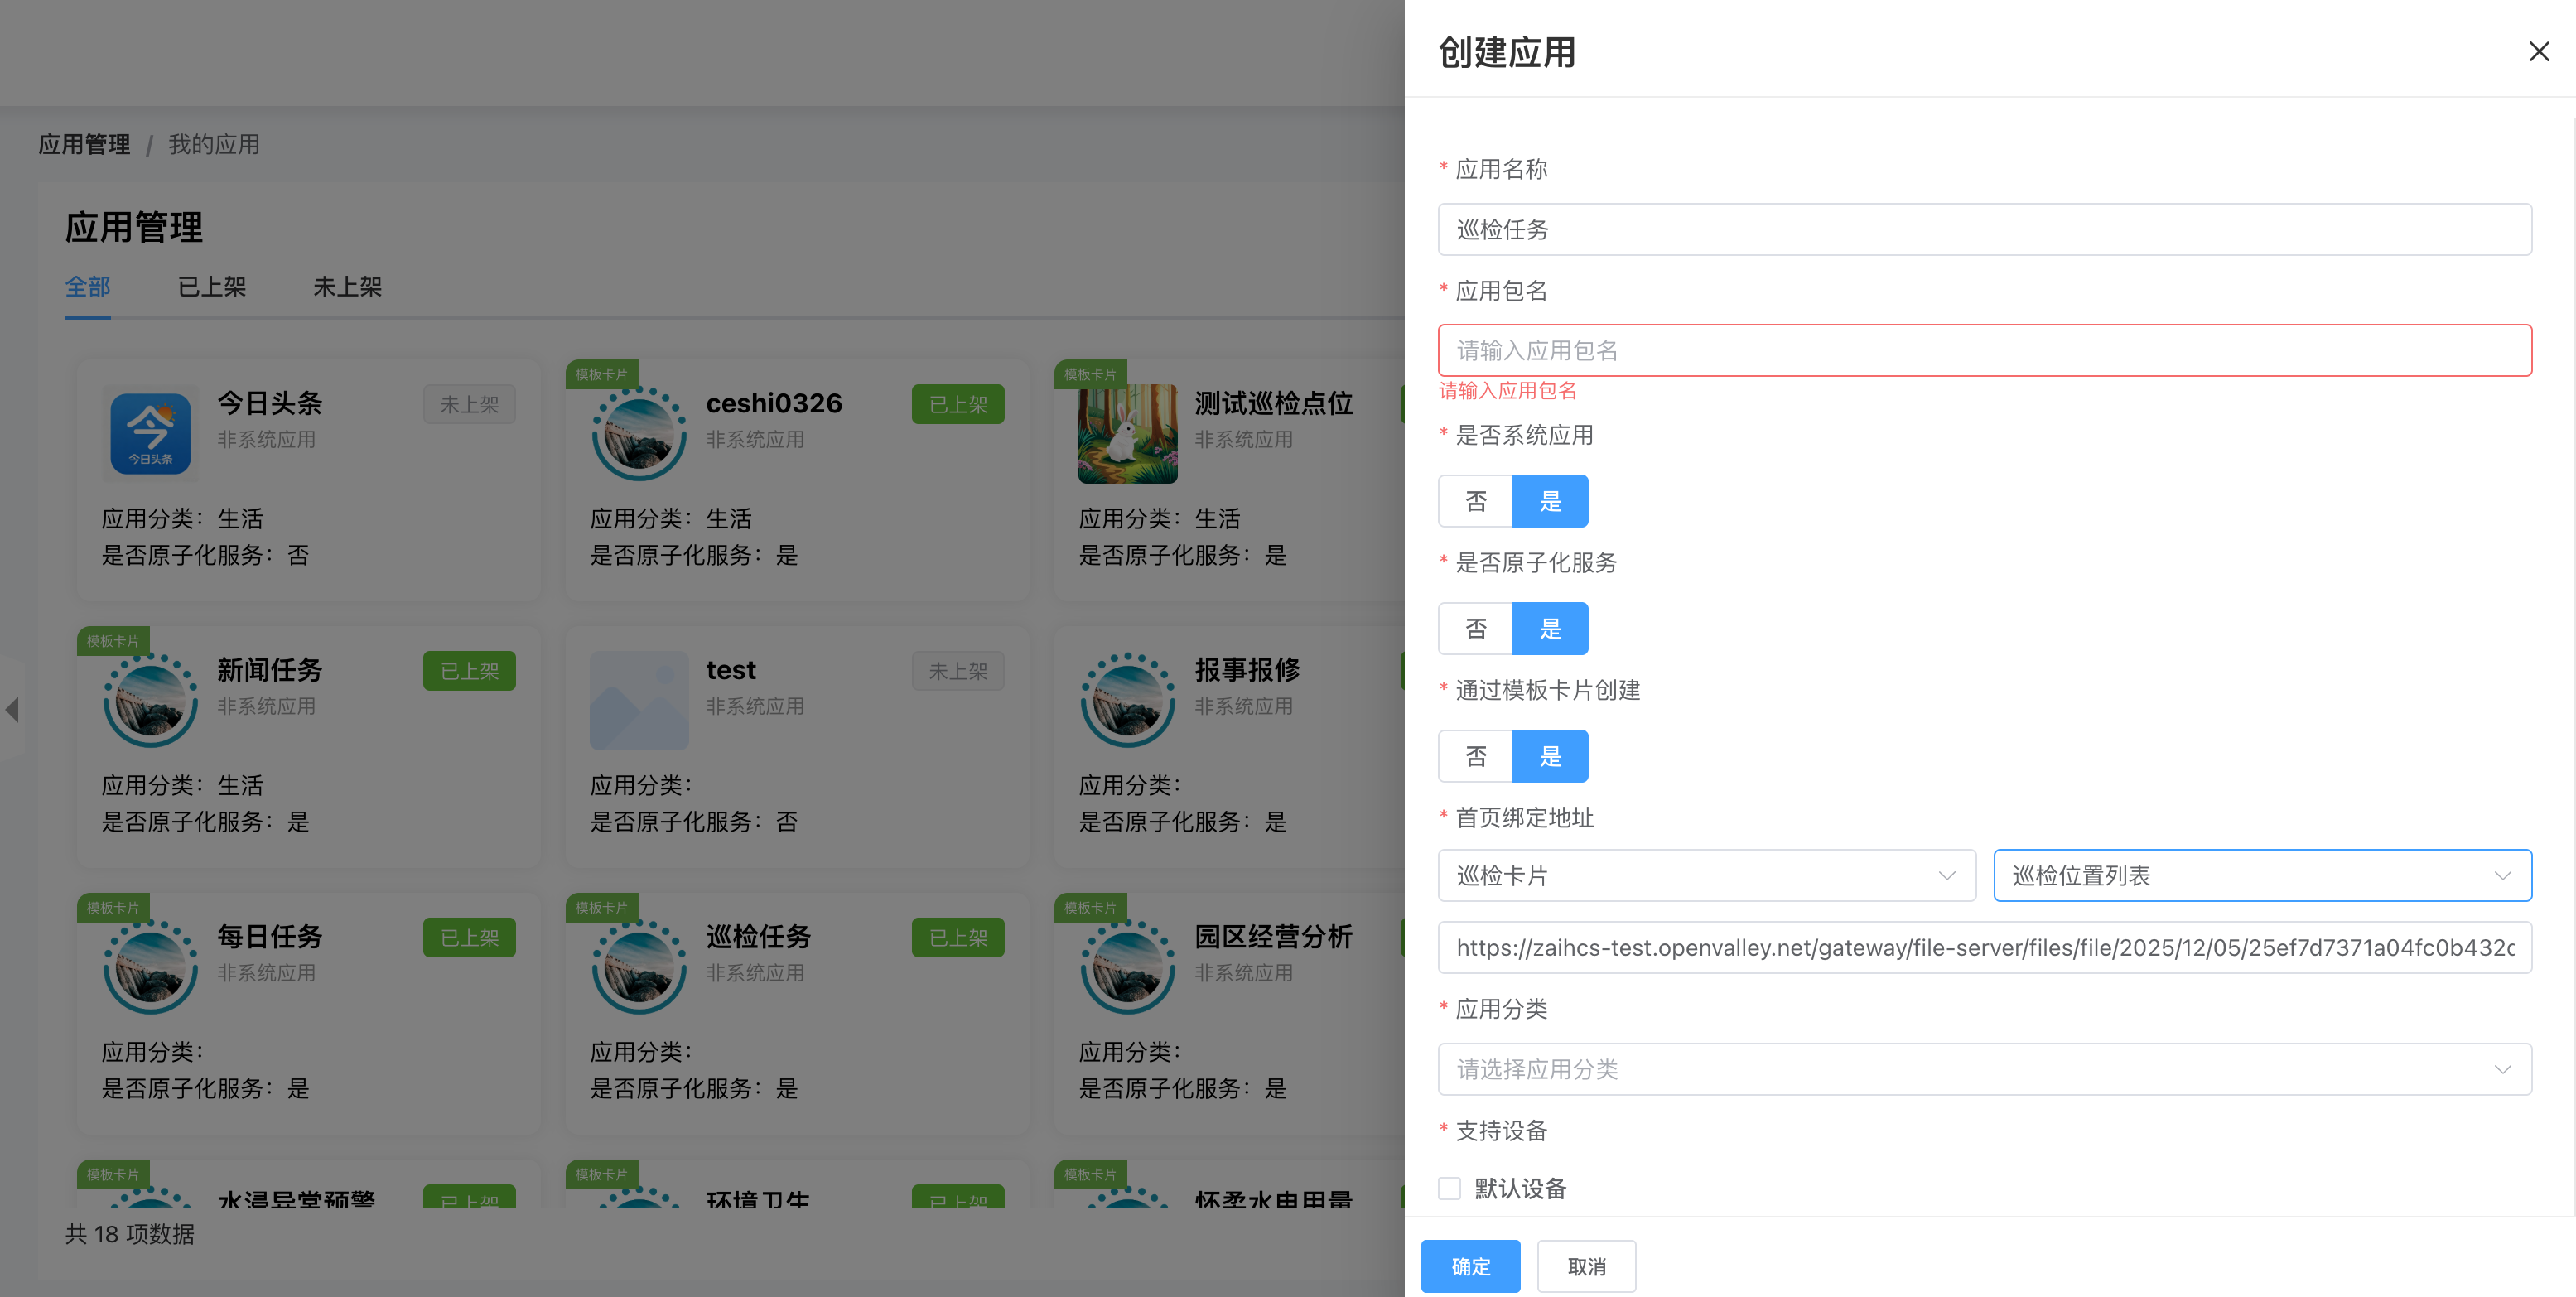Click the test placeholder image icon
This screenshot has width=2576, height=1297.
pos(639,700)
